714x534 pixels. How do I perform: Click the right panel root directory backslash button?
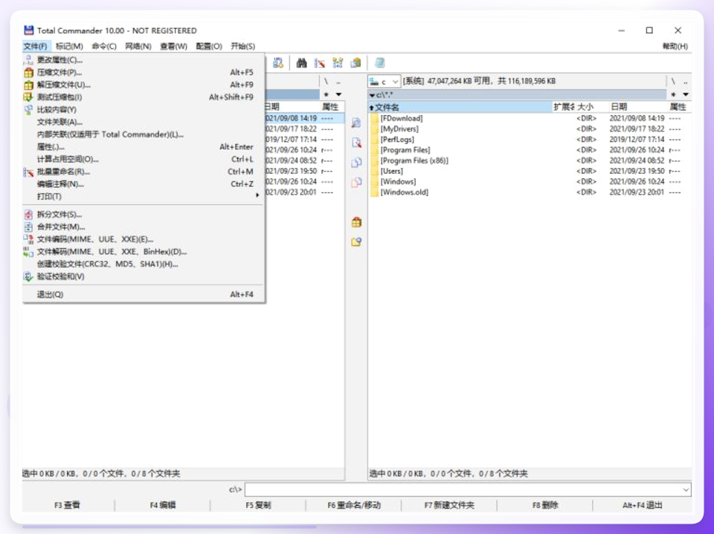pos(673,82)
